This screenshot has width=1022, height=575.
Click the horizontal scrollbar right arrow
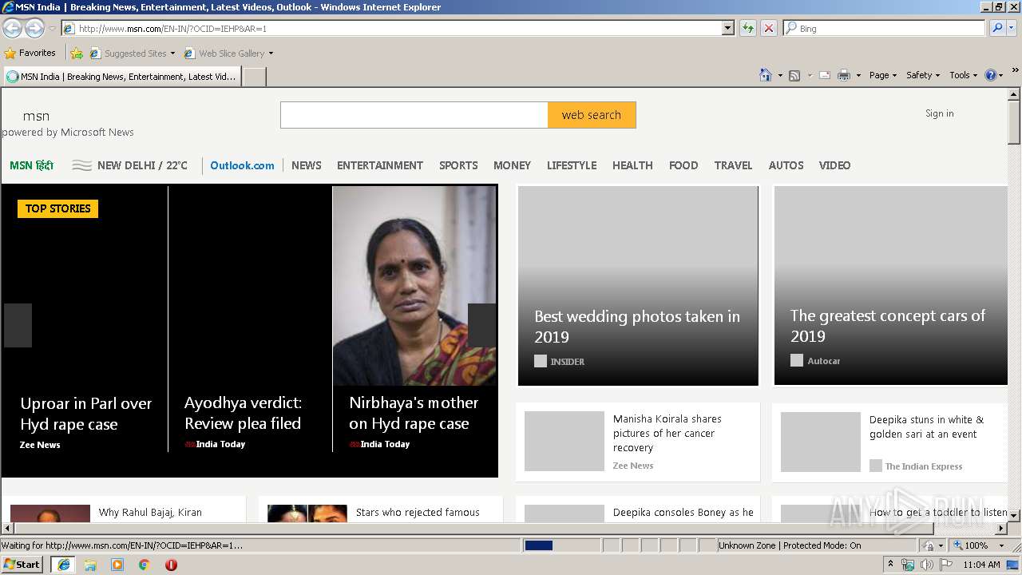click(1001, 529)
